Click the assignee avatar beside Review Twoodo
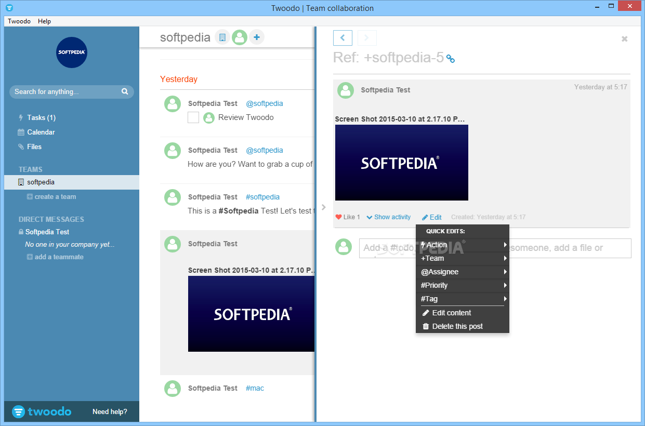Image resolution: width=645 pixels, height=426 pixels. pyautogui.click(x=209, y=118)
